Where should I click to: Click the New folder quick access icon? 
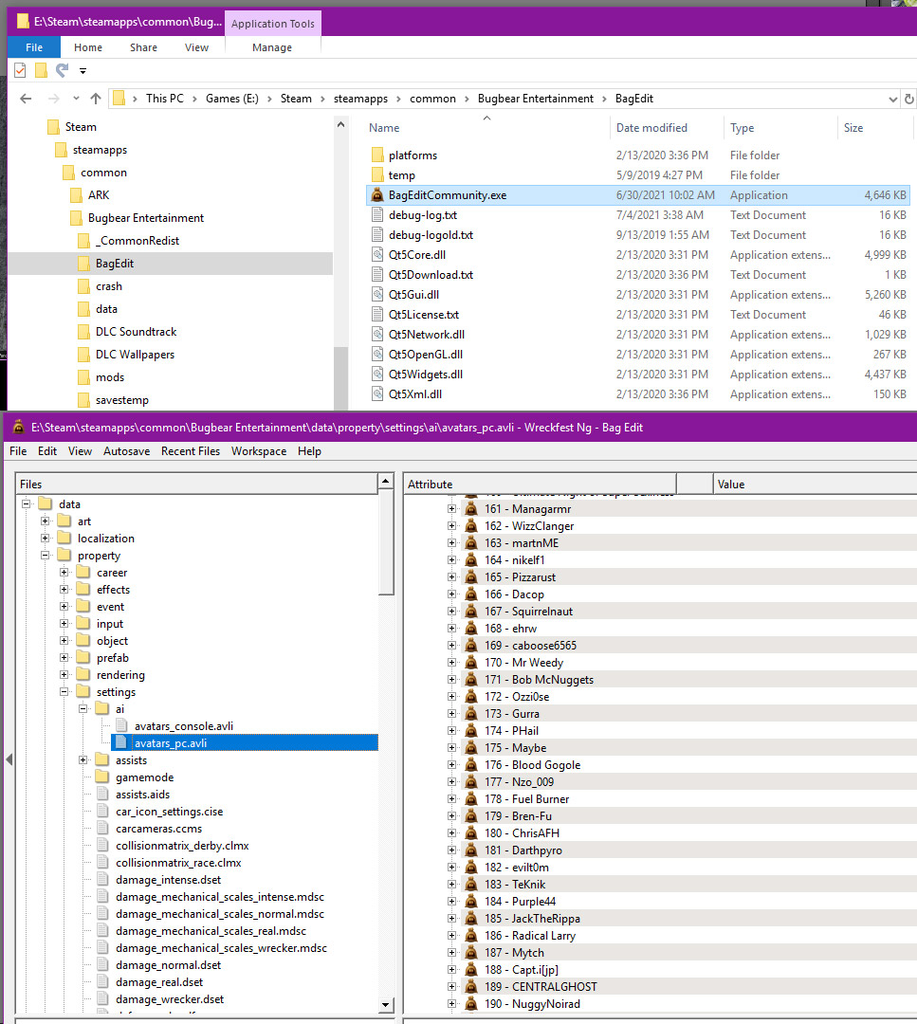click(41, 70)
